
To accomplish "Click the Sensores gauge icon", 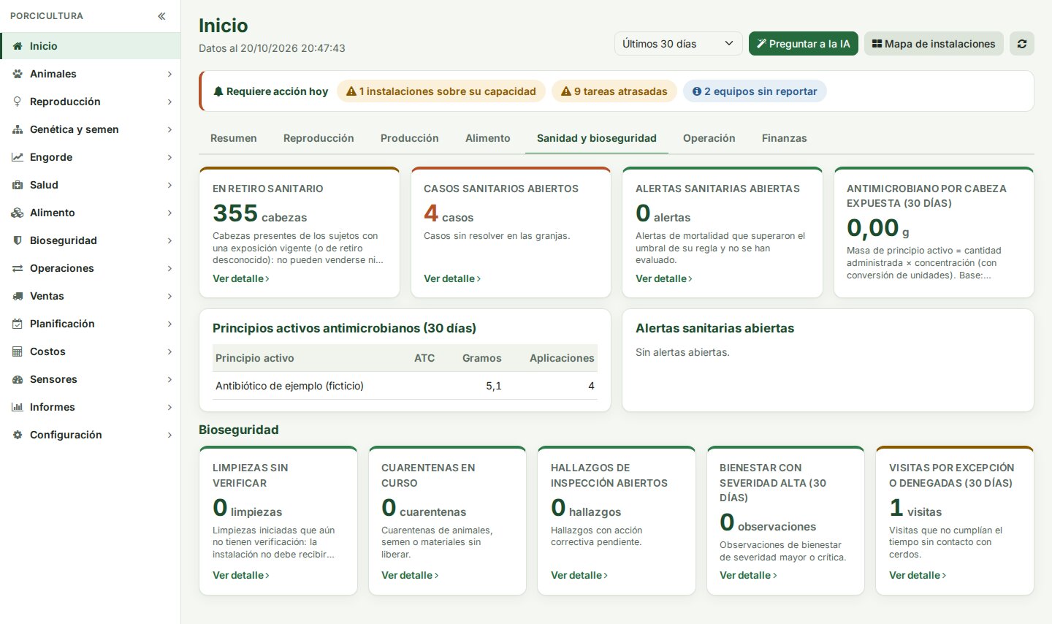I will tap(18, 379).
